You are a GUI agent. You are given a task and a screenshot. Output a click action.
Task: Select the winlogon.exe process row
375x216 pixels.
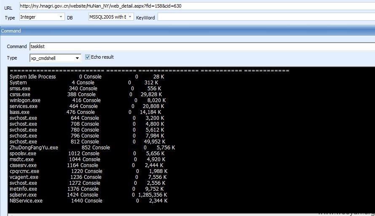pos(88,100)
